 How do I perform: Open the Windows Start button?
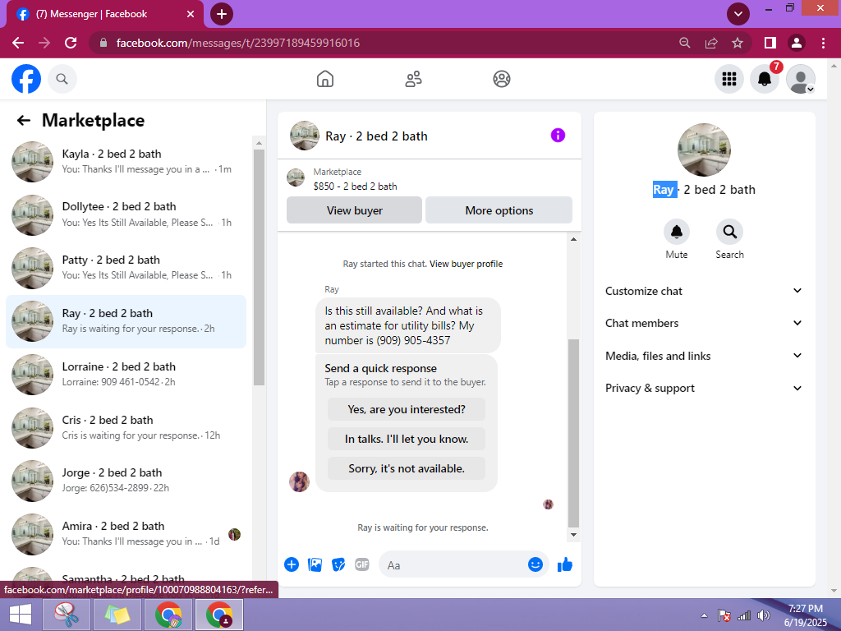pyautogui.click(x=21, y=615)
